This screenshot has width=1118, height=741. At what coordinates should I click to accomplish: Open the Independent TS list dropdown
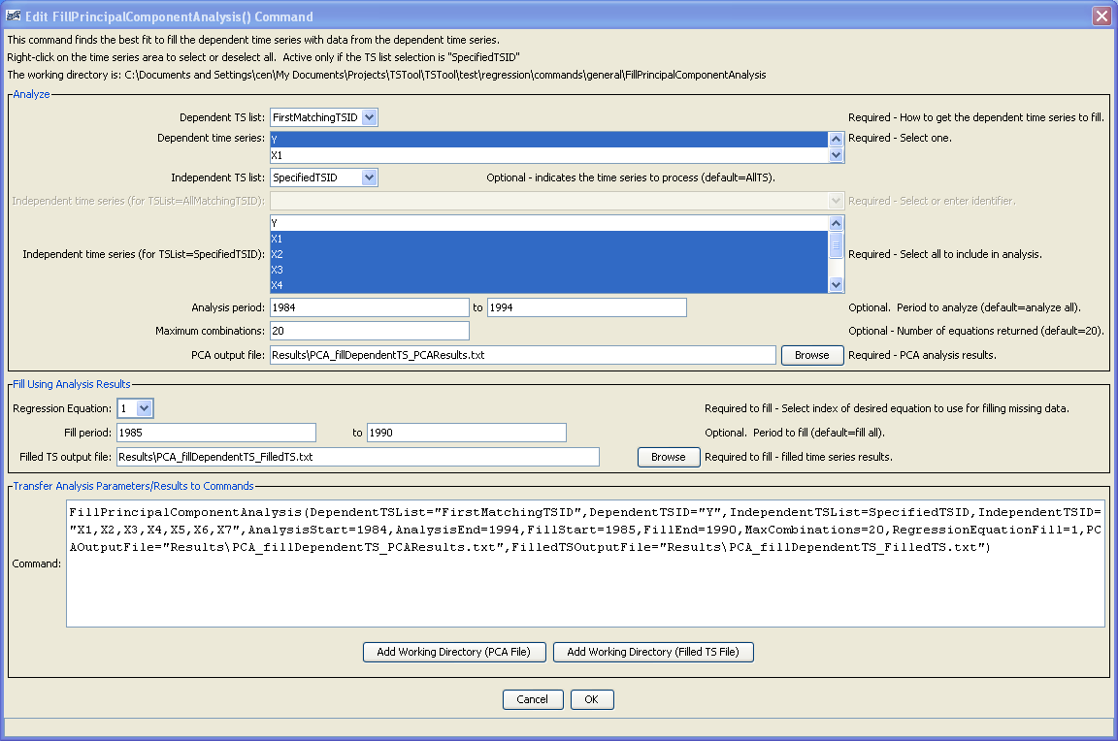[x=370, y=177]
